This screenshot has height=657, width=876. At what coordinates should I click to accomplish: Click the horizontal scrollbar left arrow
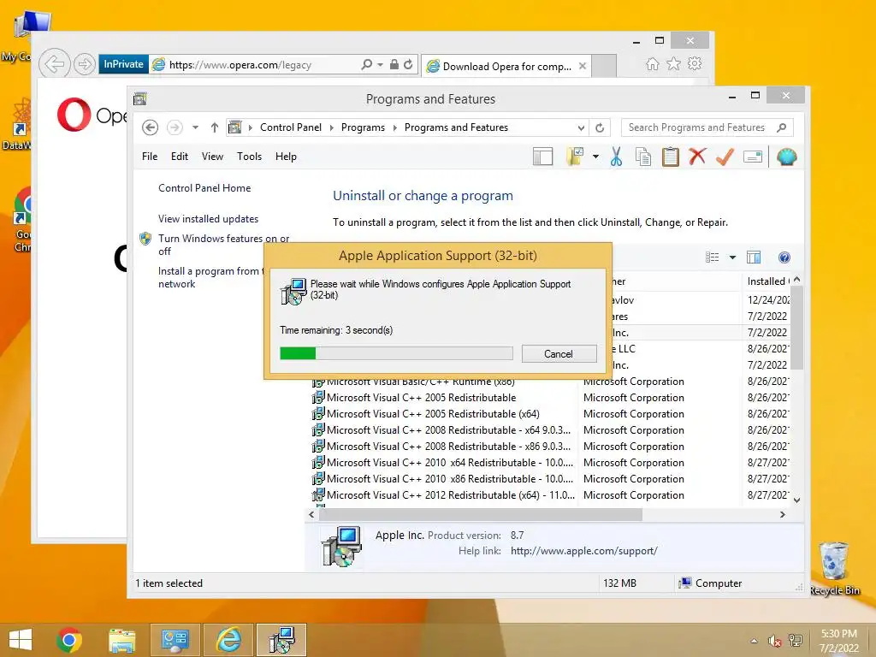click(x=311, y=514)
